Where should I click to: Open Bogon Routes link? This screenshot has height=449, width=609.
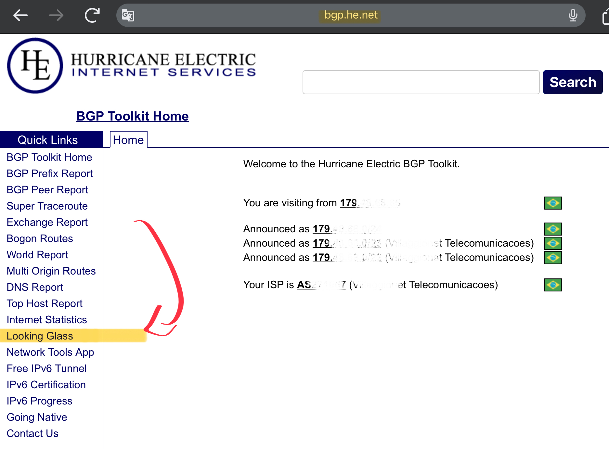40,238
